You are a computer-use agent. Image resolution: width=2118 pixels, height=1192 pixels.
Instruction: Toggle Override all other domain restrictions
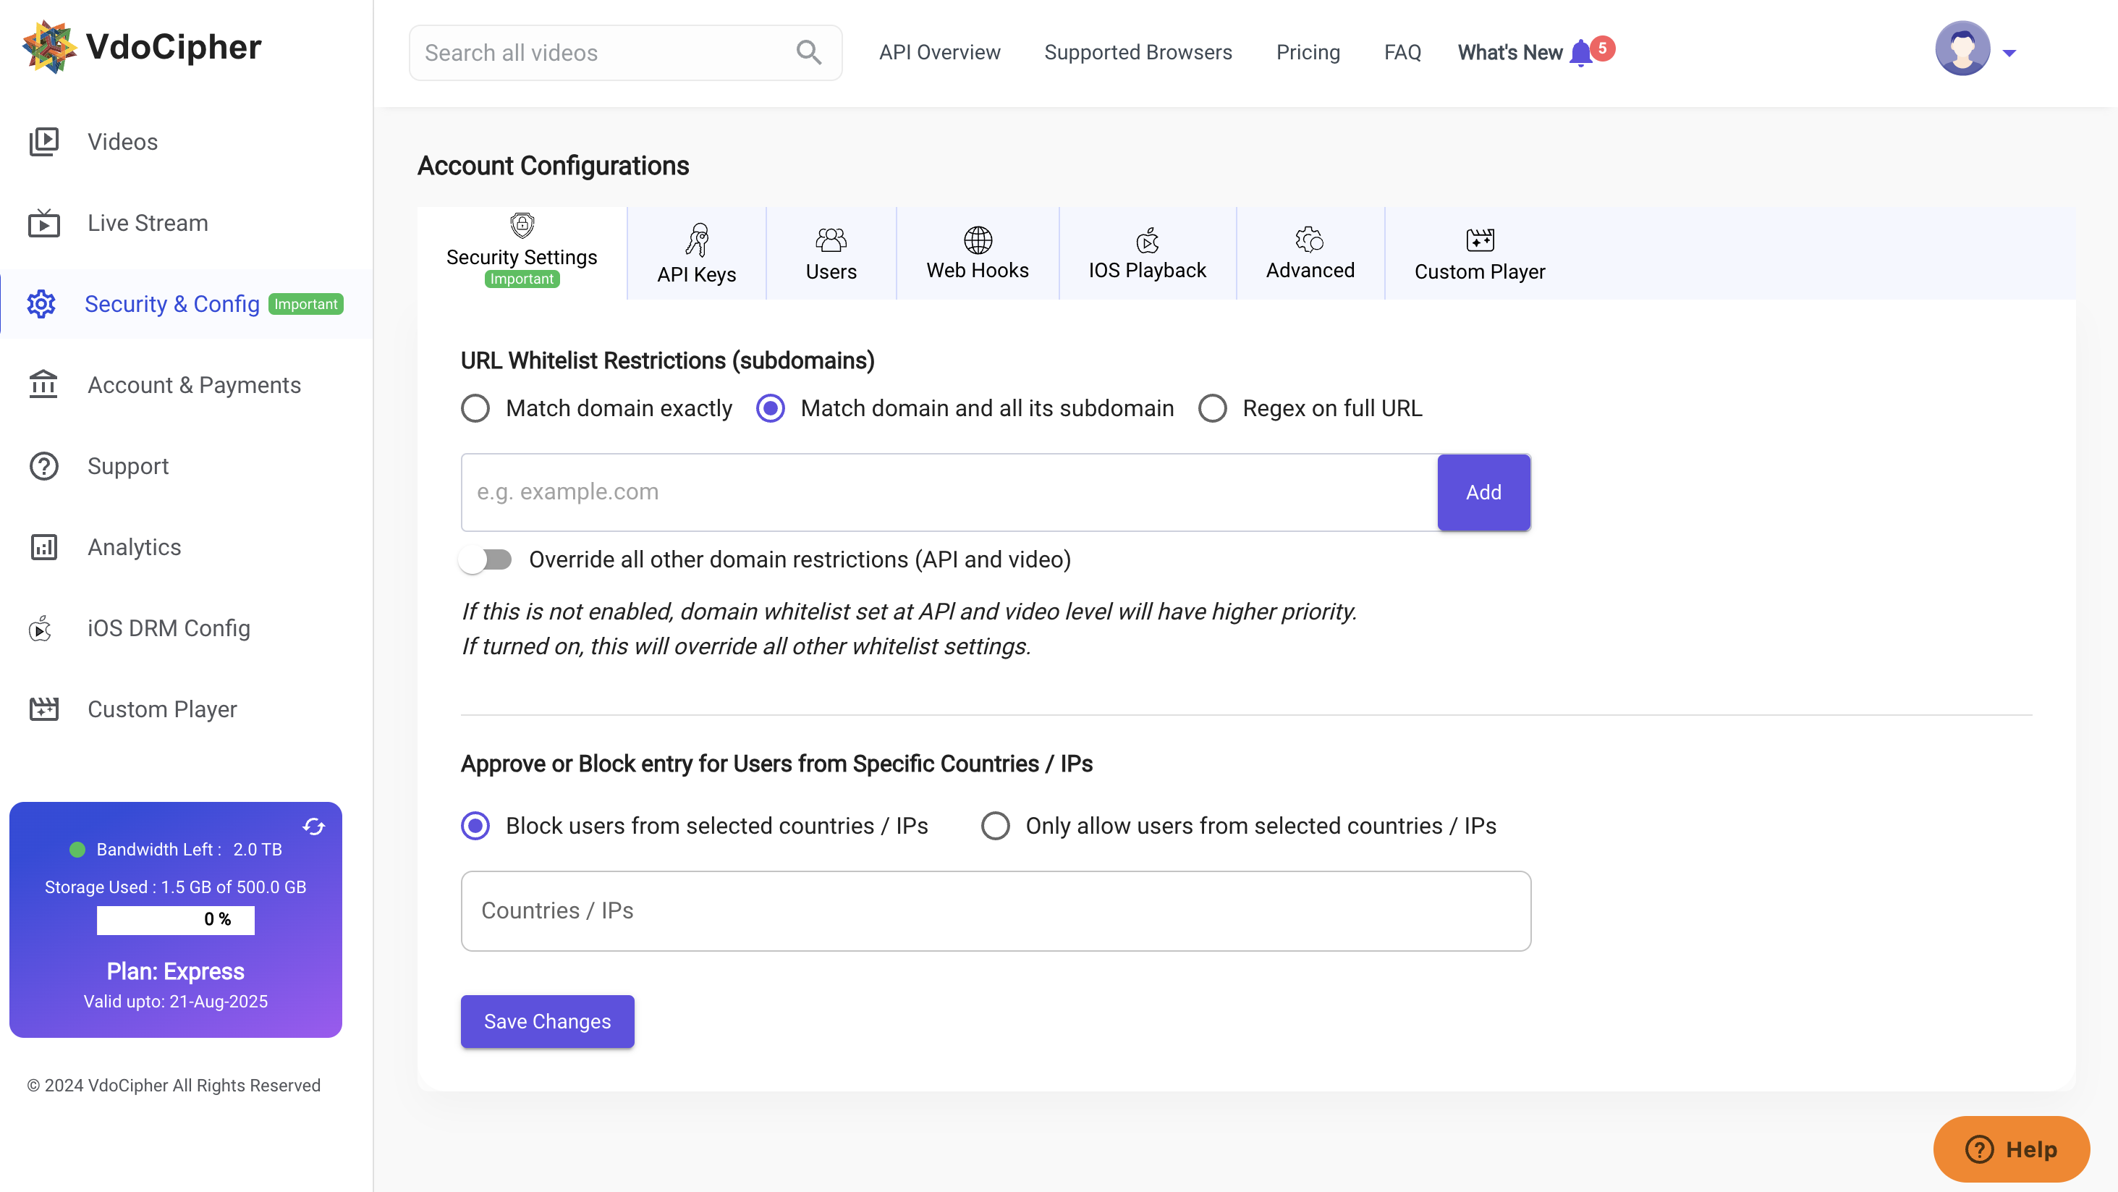coord(486,559)
